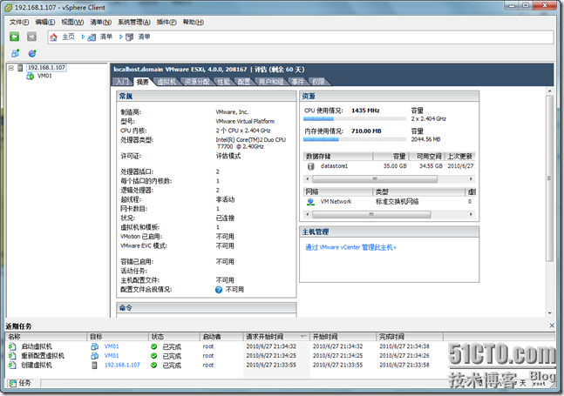
Task: Click the home breadcrumb arrow next to 主页
Action: (83, 37)
